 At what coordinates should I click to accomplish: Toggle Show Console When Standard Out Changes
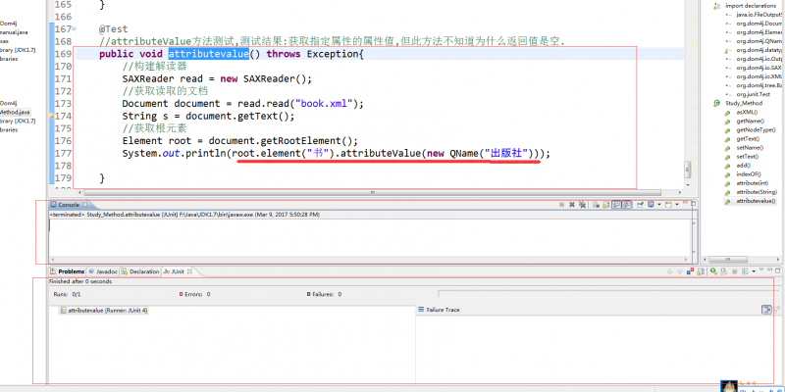click(x=617, y=205)
